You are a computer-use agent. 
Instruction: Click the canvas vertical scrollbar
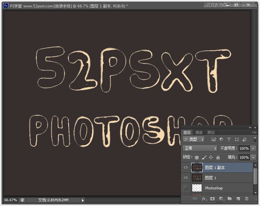[254, 68]
